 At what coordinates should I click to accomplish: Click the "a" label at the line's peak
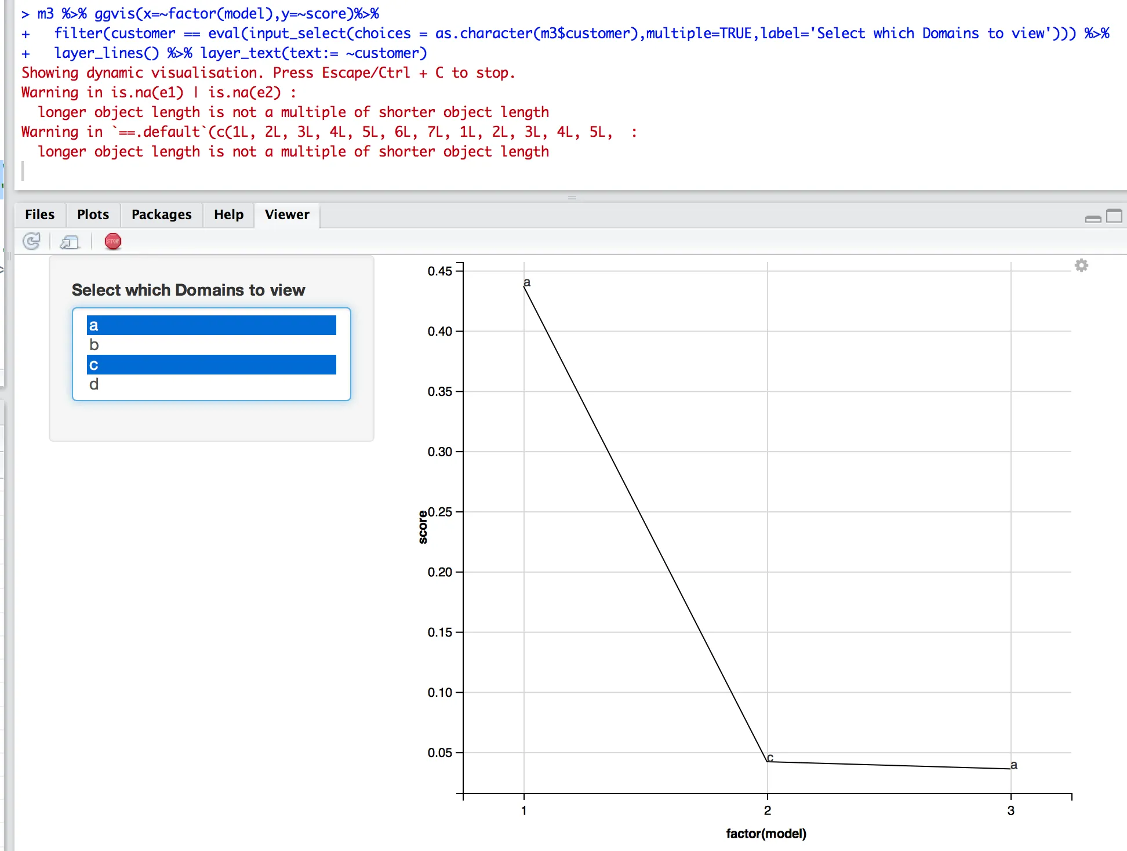tap(526, 282)
